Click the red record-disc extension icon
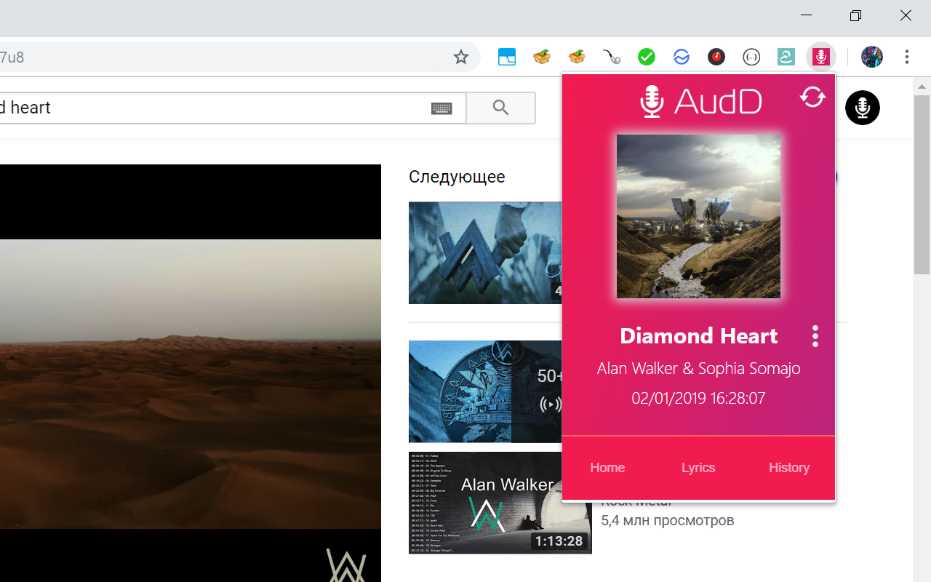This screenshot has width=931, height=582. 716,57
